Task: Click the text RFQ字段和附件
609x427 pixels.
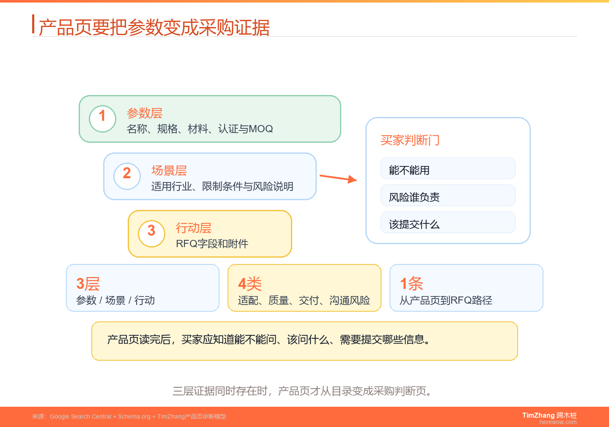Action: point(212,244)
